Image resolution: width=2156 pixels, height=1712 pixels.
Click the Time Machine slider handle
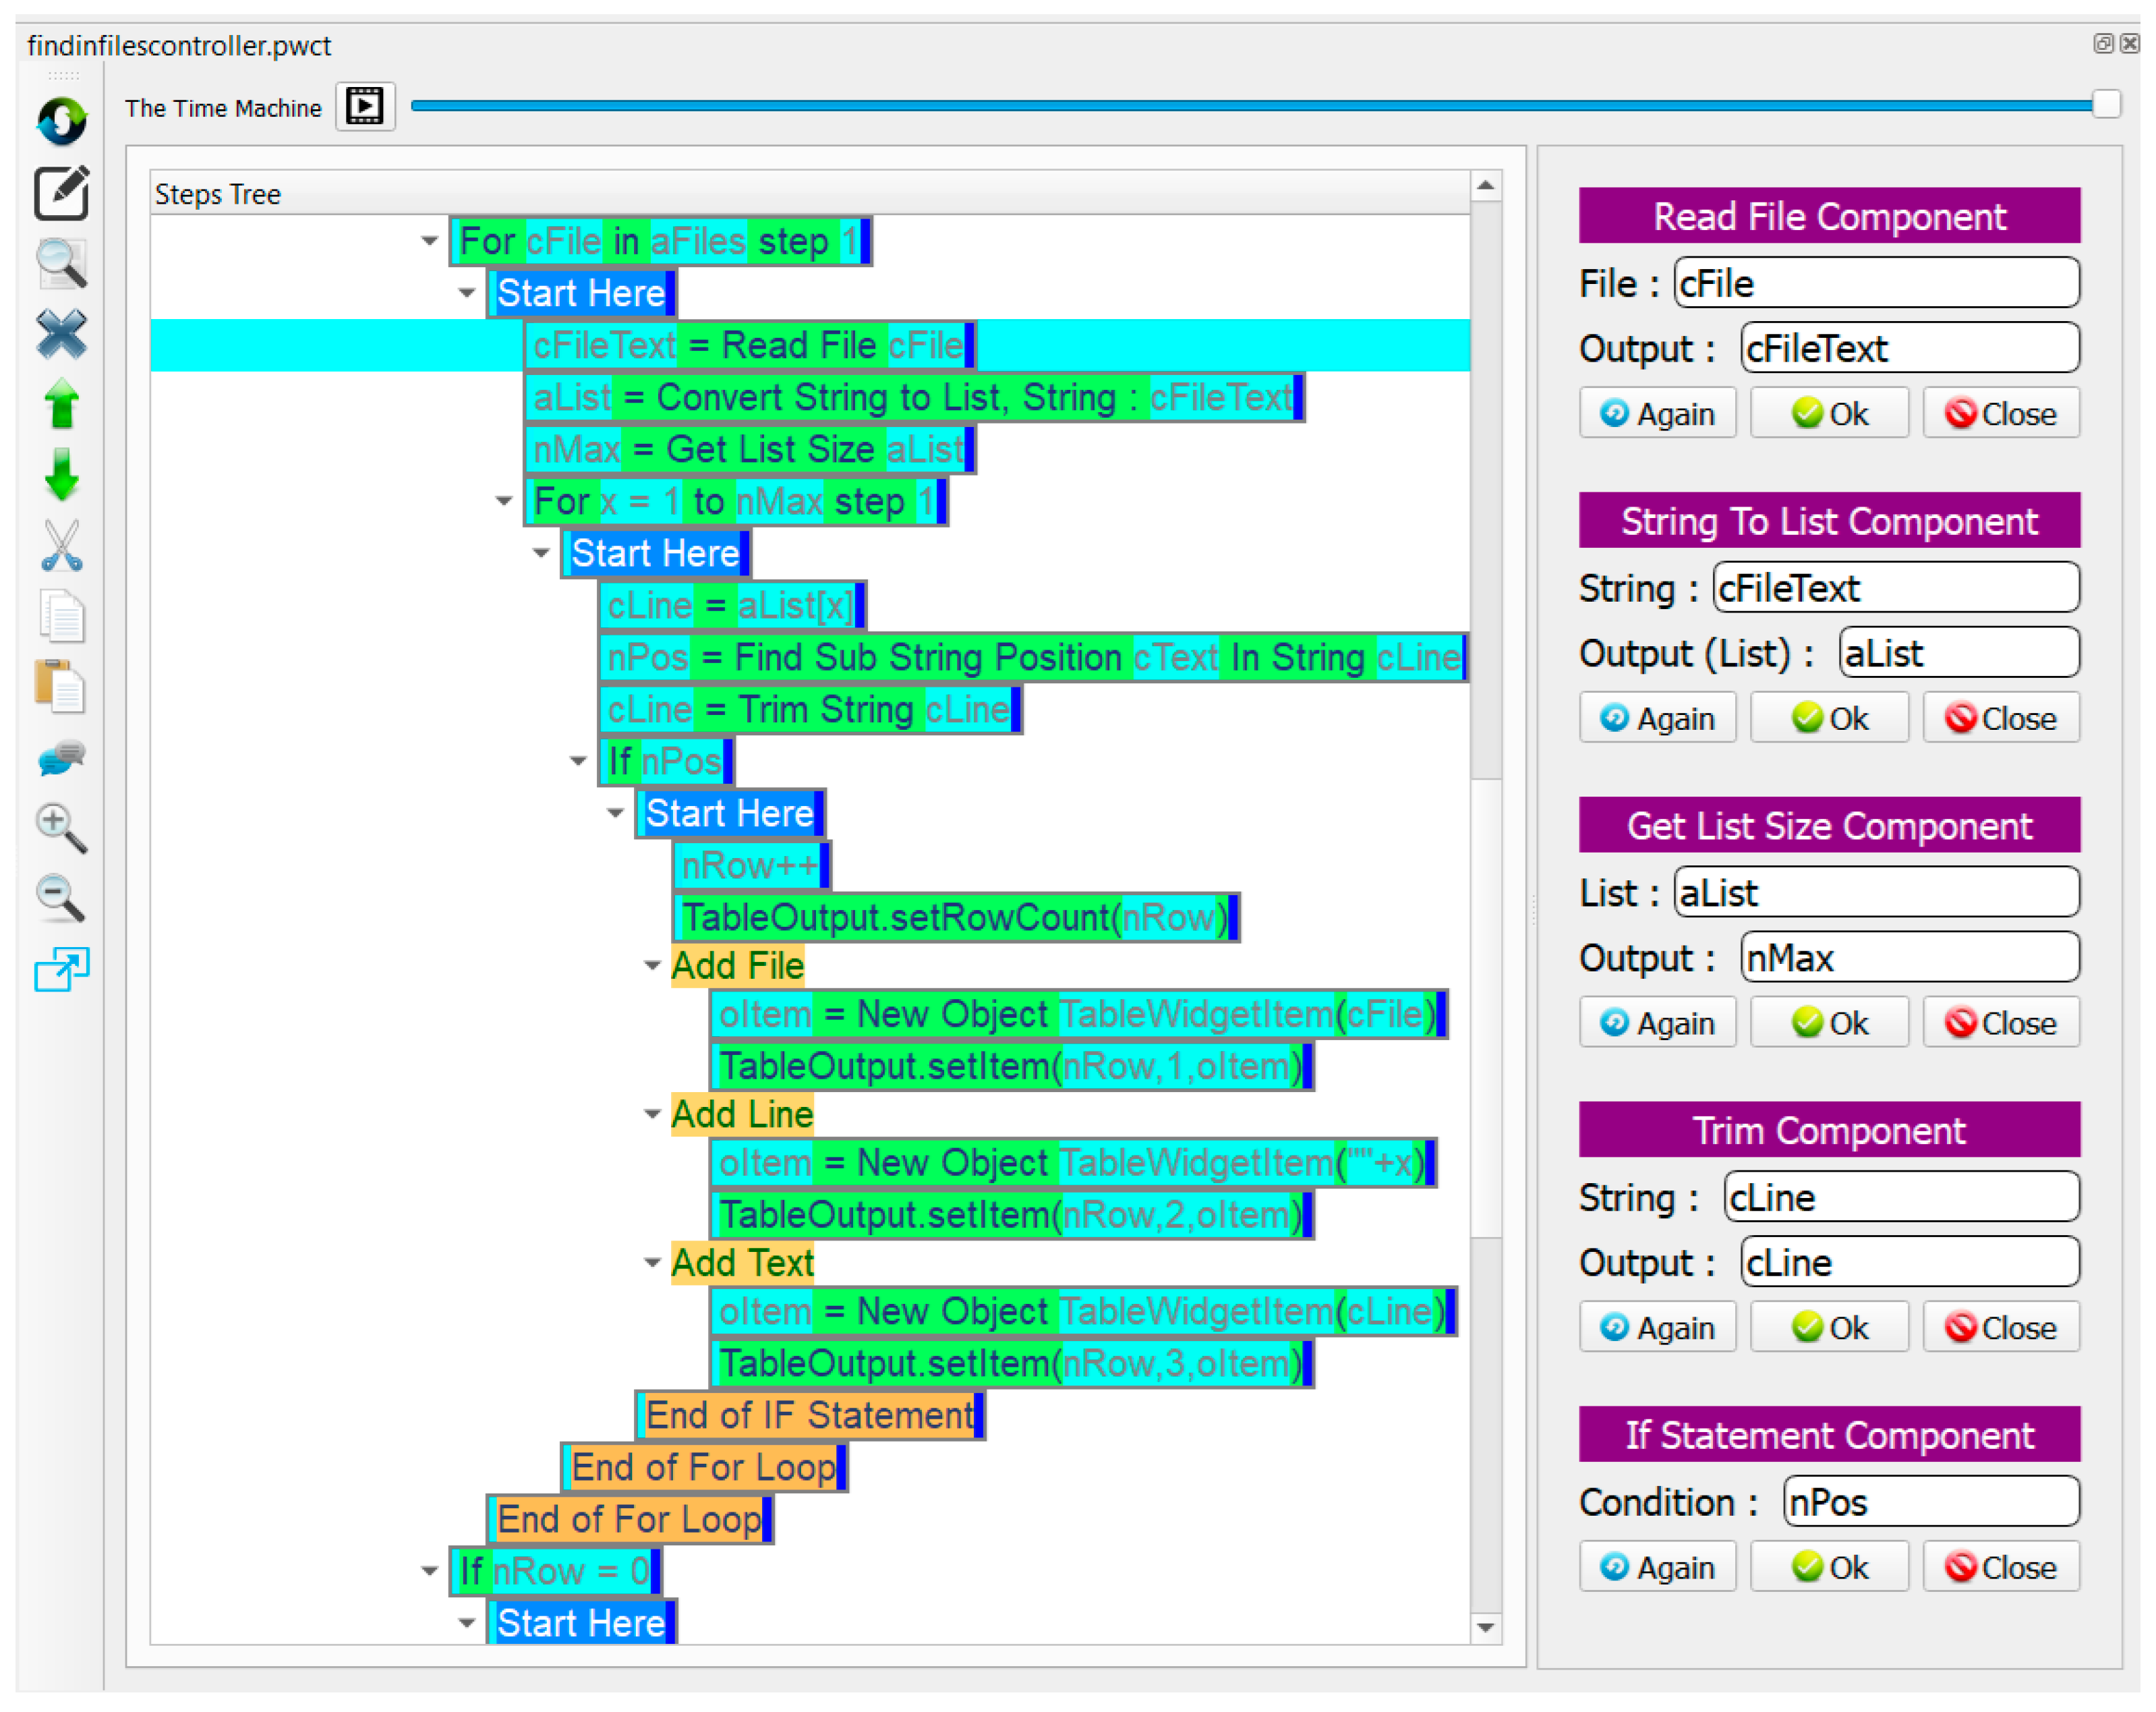pyautogui.click(x=2106, y=105)
